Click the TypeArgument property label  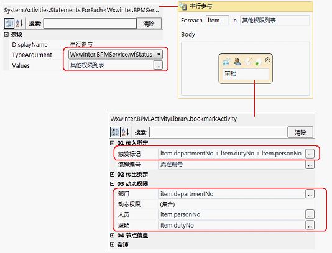click(32, 55)
